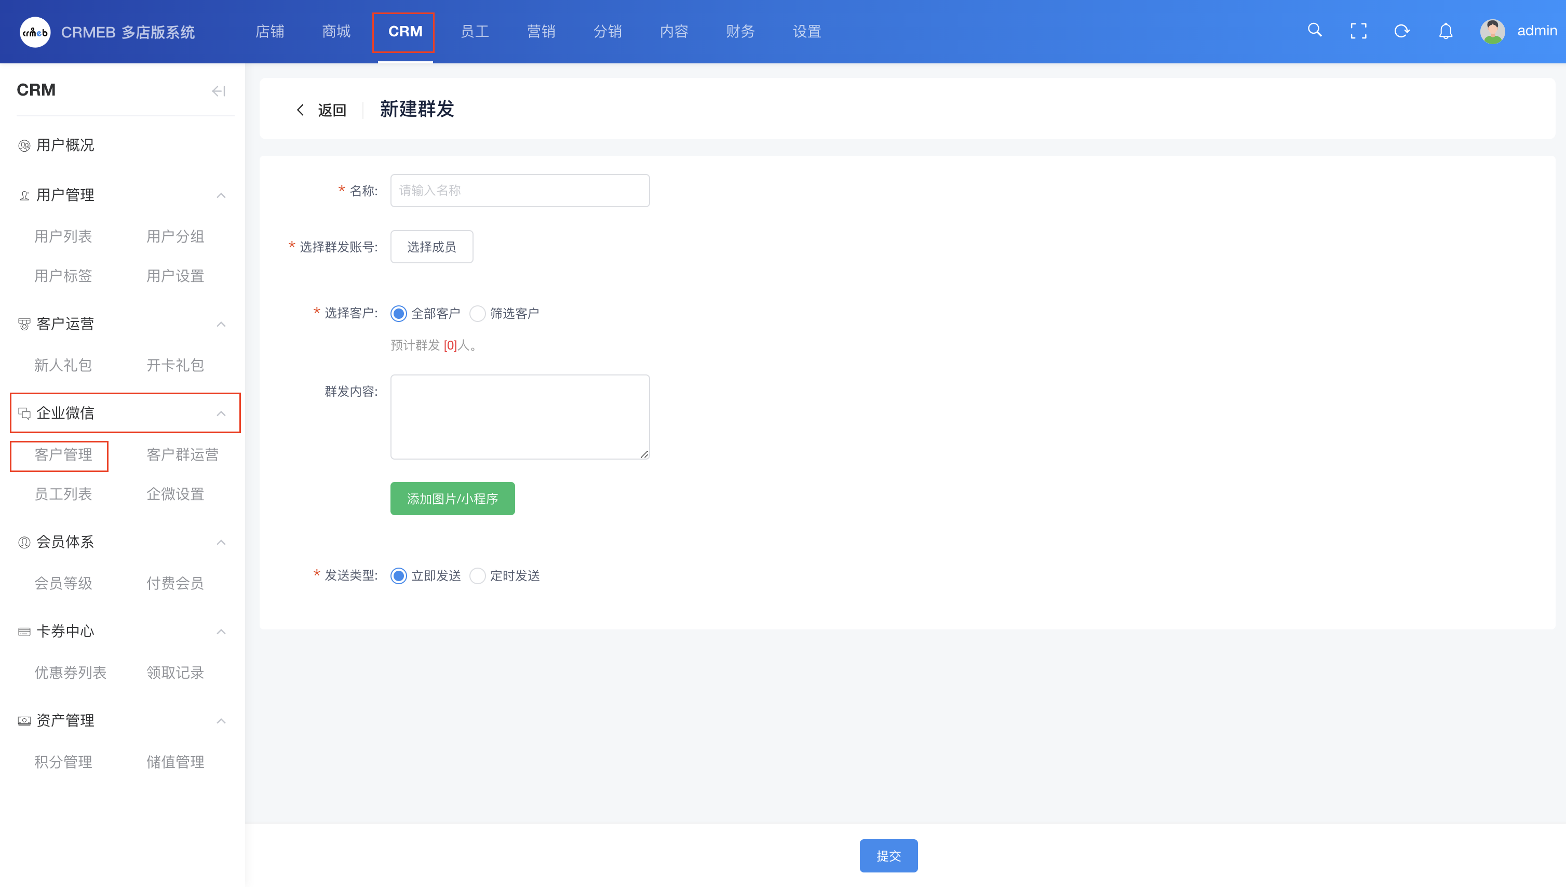Open 客户群运营 in sidebar
1566x887 pixels.
(182, 455)
